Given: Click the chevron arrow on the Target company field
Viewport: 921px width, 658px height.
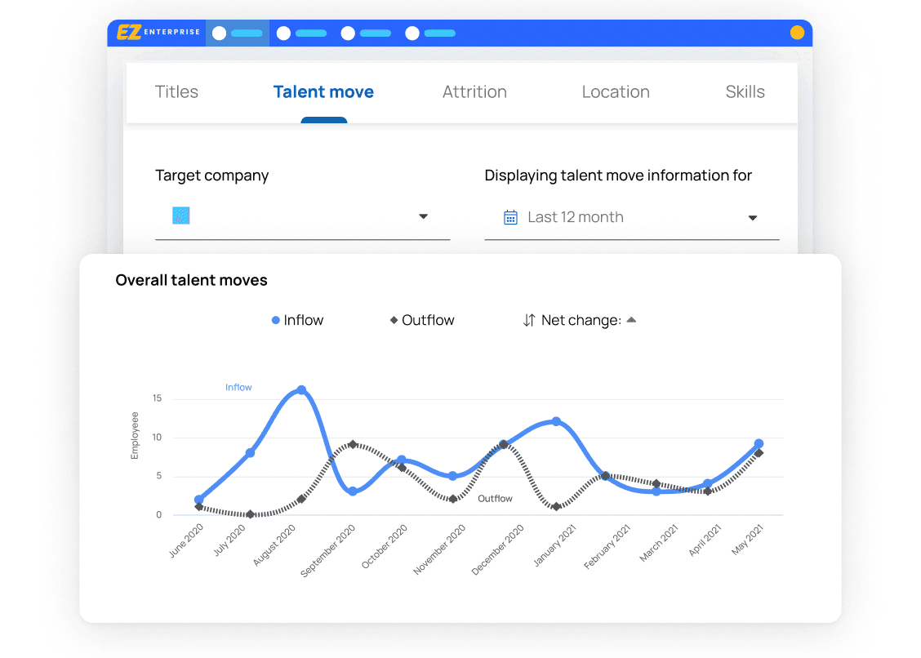Looking at the screenshot, I should [x=424, y=216].
